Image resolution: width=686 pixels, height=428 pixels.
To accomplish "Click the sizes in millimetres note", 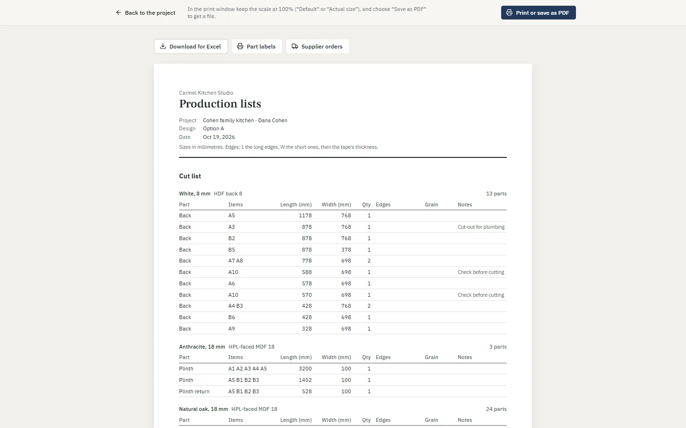I will (x=279, y=147).
